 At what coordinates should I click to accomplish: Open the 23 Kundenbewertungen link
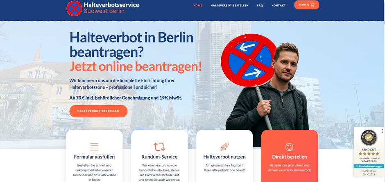tap(369, 166)
